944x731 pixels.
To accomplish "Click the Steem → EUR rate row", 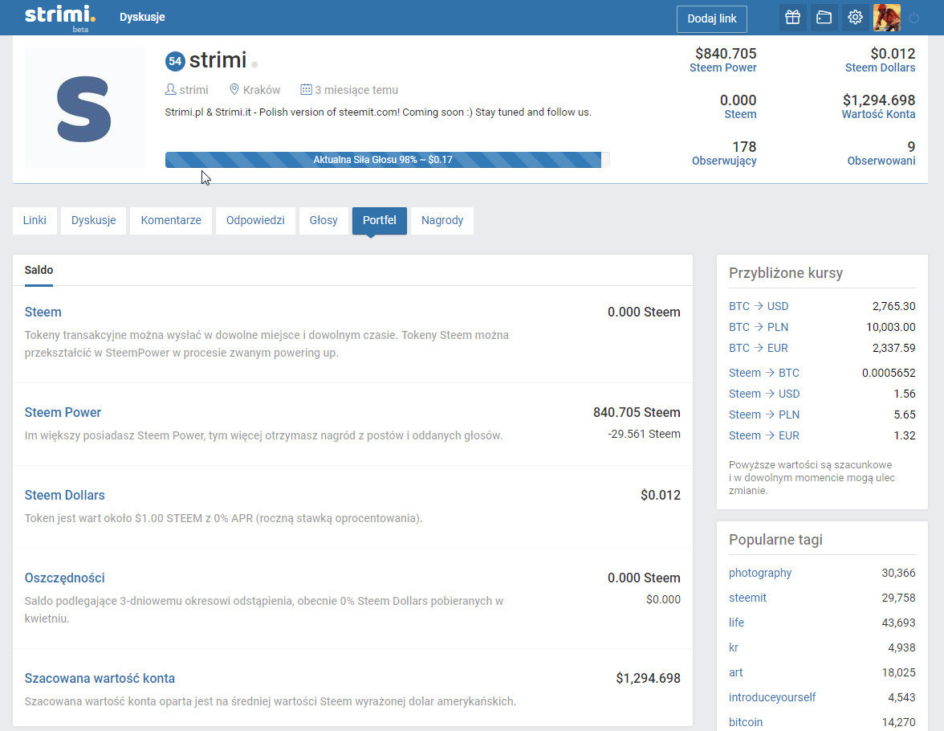I will pyautogui.click(x=822, y=435).
